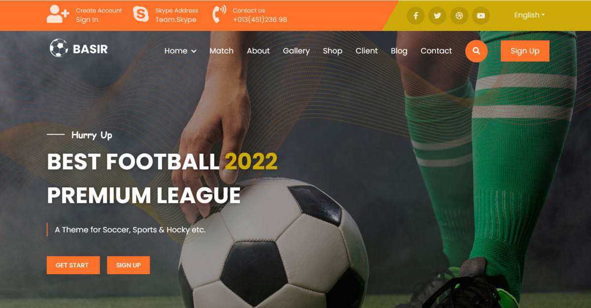The width and height of the screenshot is (591, 308).
Task: Open the Dribbble social icon
Action: pyautogui.click(x=459, y=16)
